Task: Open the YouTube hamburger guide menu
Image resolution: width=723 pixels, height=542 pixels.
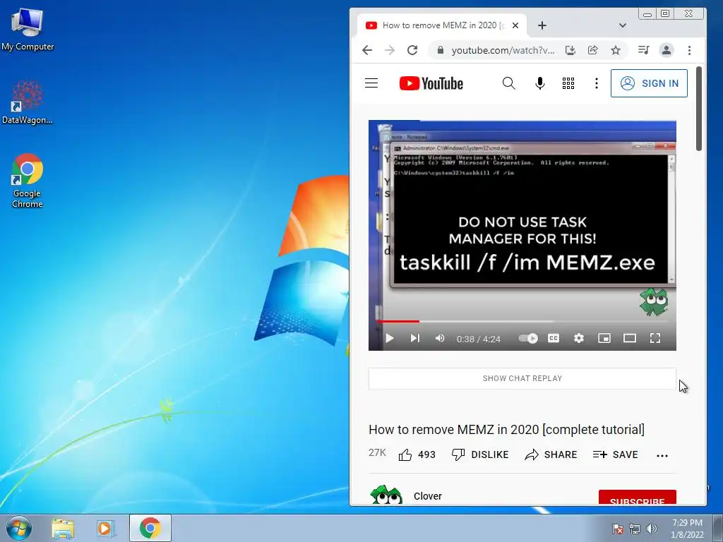Action: point(371,83)
